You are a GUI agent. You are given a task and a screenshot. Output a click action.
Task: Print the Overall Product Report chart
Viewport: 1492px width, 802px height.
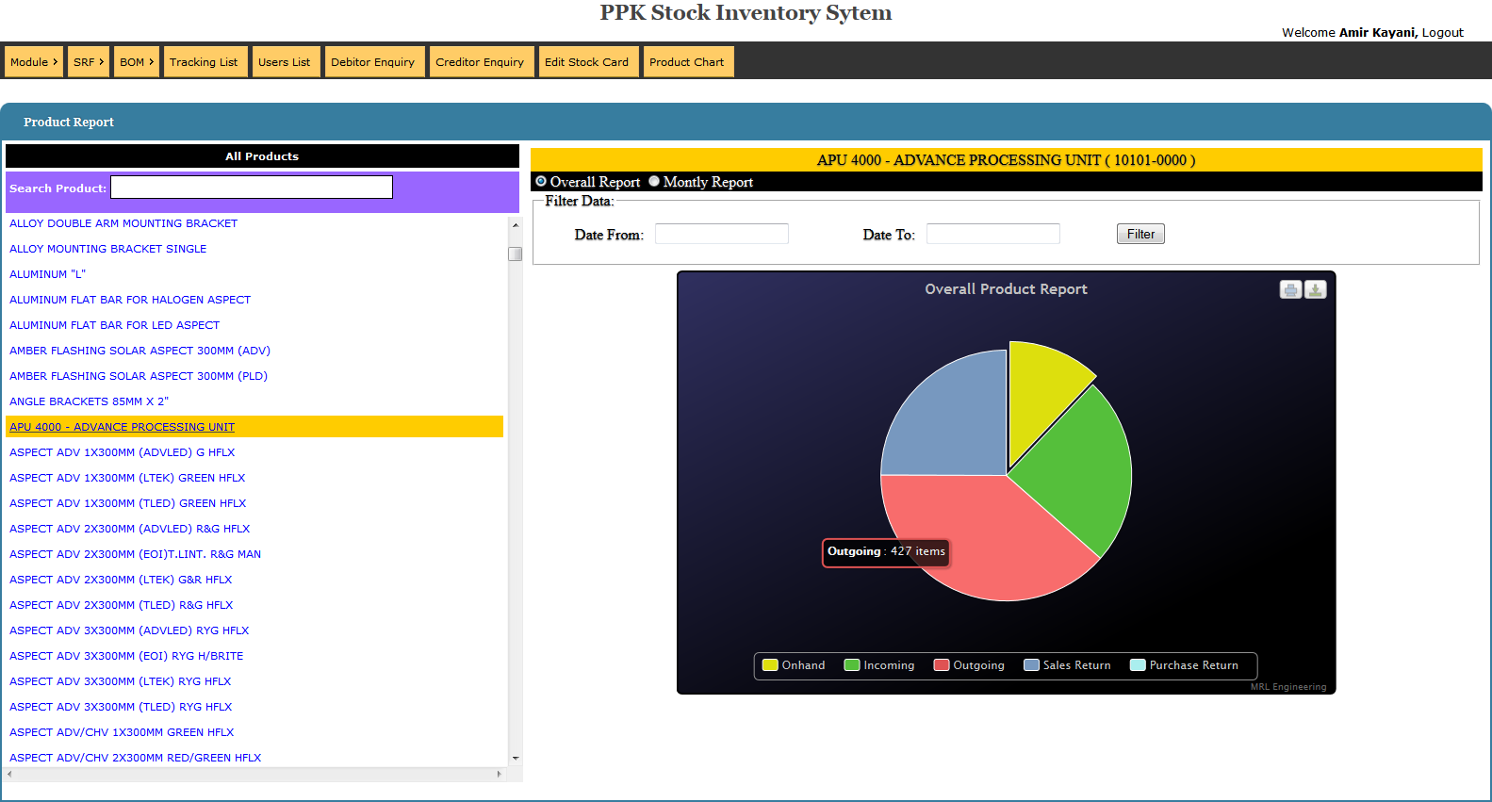point(1290,290)
